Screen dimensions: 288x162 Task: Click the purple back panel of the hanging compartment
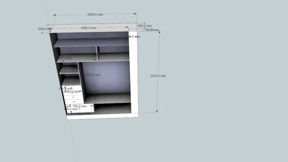coord(107,77)
